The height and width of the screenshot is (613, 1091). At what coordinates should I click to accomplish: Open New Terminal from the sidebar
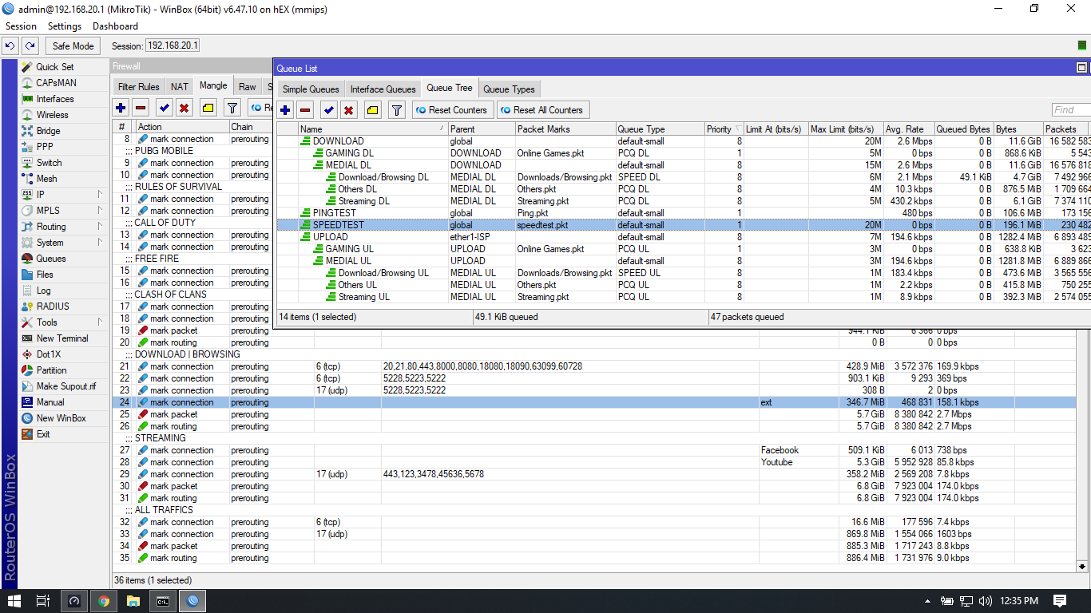(x=61, y=338)
